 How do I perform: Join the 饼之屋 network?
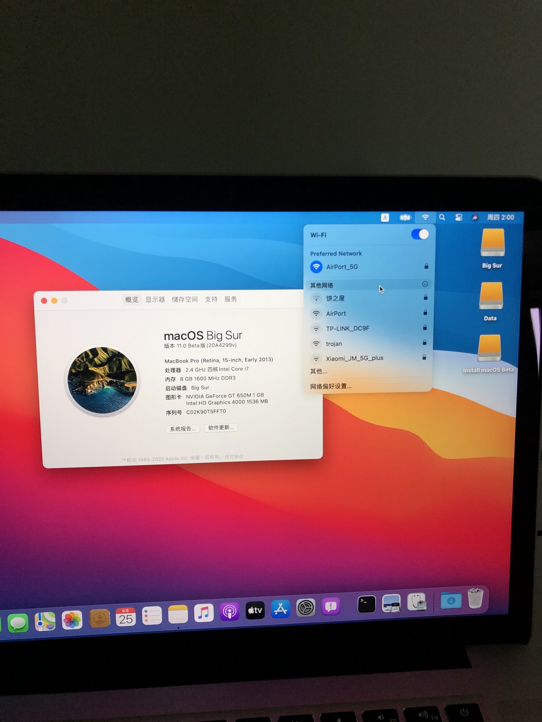pyautogui.click(x=369, y=298)
